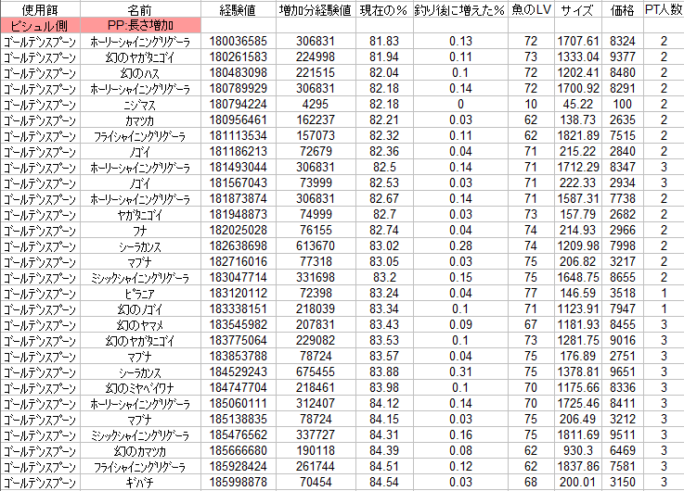This screenshot has width=684, height=491.
Task: Select the pink PP:長さ増加 cell
Action: [x=140, y=25]
